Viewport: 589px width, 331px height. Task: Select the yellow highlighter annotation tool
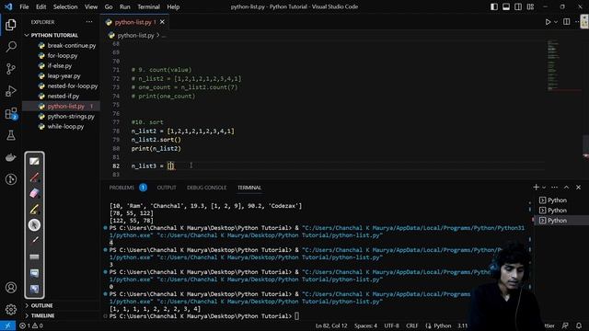(x=34, y=210)
